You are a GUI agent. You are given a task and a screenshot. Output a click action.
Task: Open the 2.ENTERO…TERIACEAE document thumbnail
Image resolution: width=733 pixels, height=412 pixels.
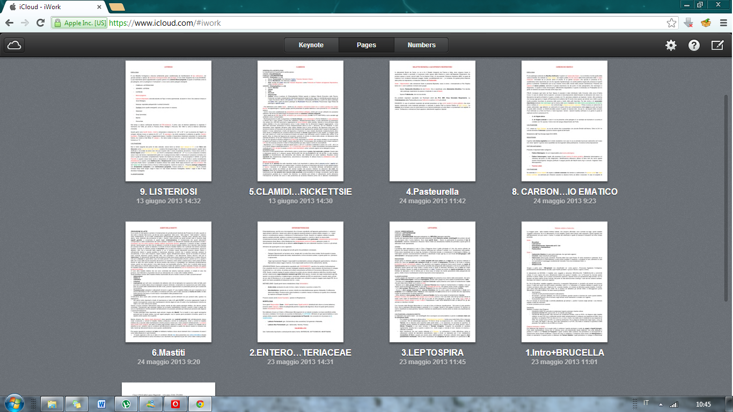[300, 282]
